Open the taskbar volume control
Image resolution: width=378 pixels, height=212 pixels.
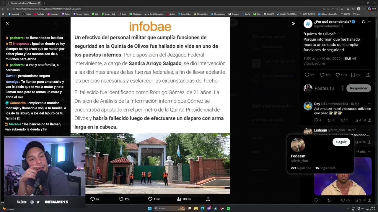tap(362, 208)
